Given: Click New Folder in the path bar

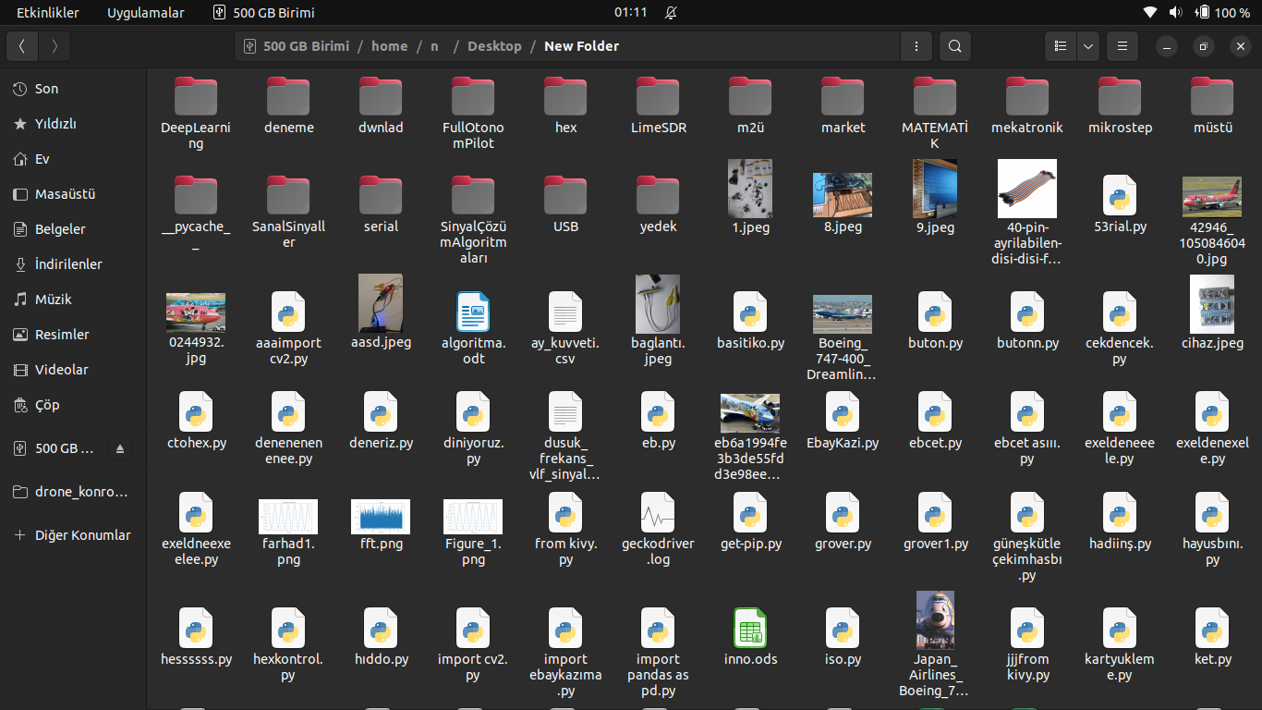Looking at the screenshot, I should [x=582, y=46].
